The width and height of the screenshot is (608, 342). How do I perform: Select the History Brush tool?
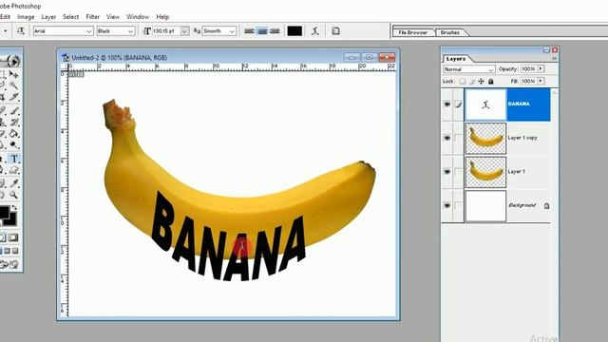point(14,123)
